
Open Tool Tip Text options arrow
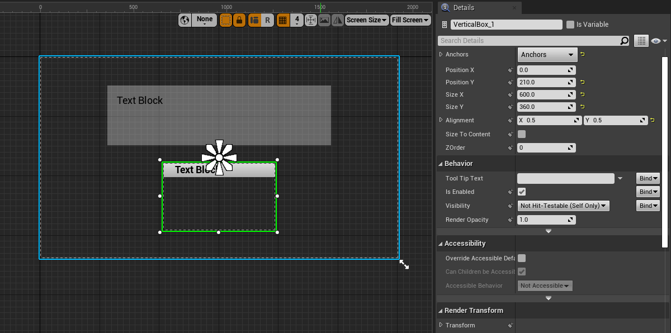tap(620, 179)
